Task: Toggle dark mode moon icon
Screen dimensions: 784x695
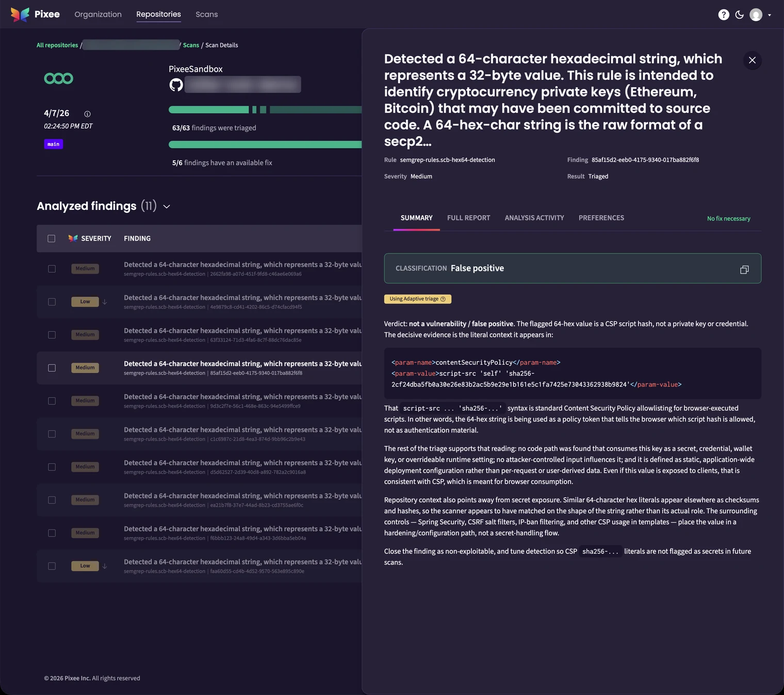Action: (740, 15)
